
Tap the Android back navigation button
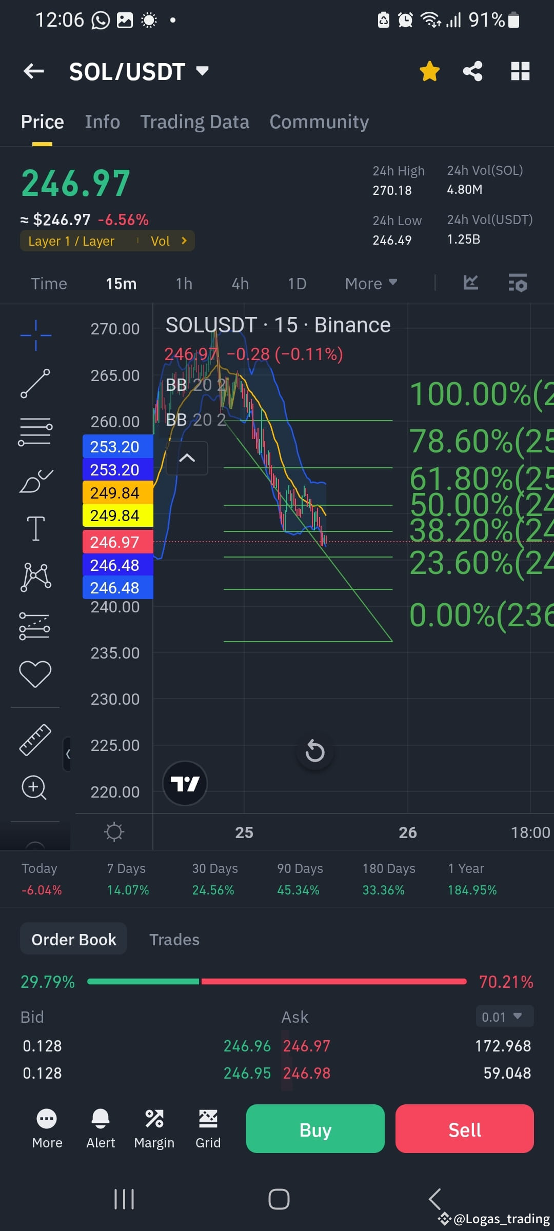[x=434, y=1199]
